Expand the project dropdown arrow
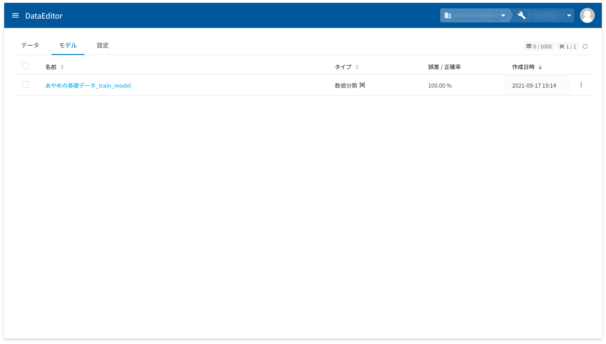The height and width of the screenshot is (344, 606). pyautogui.click(x=569, y=16)
